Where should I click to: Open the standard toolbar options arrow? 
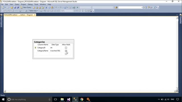coord(158,8)
